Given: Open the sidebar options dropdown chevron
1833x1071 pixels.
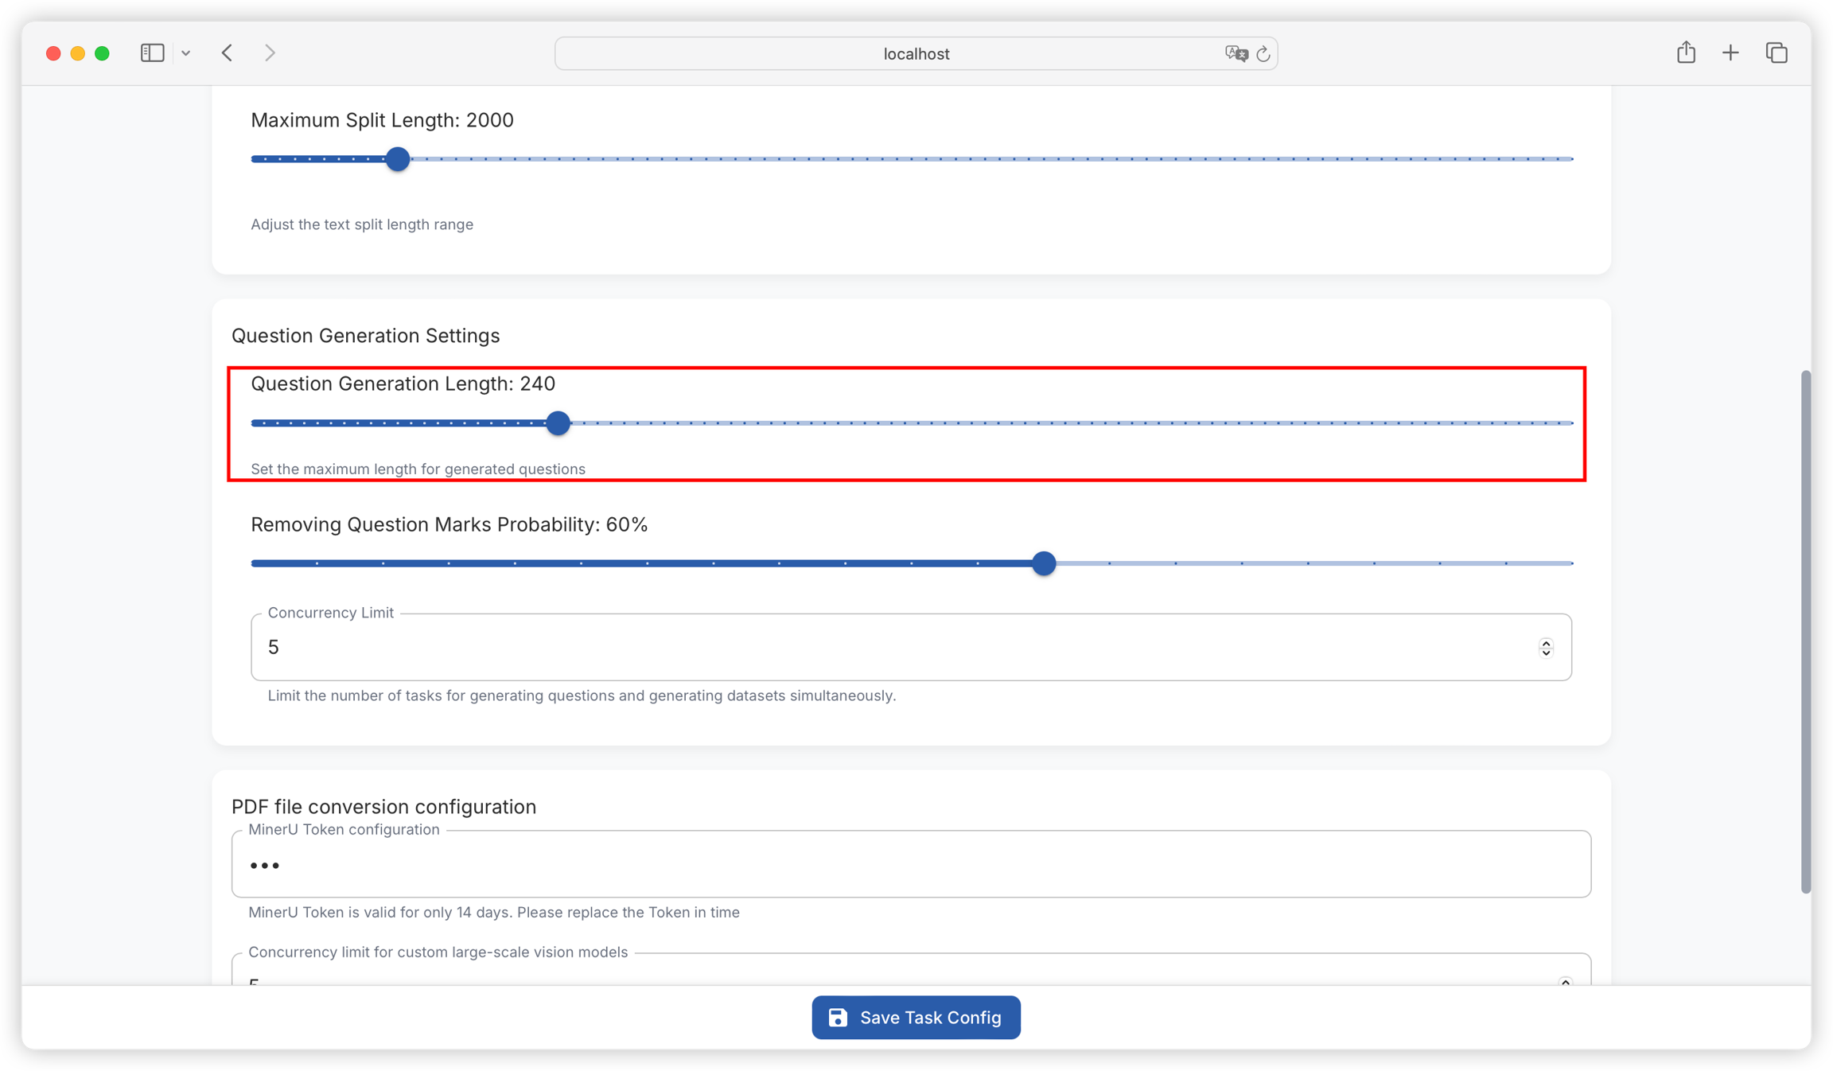Looking at the screenshot, I should pos(185,53).
